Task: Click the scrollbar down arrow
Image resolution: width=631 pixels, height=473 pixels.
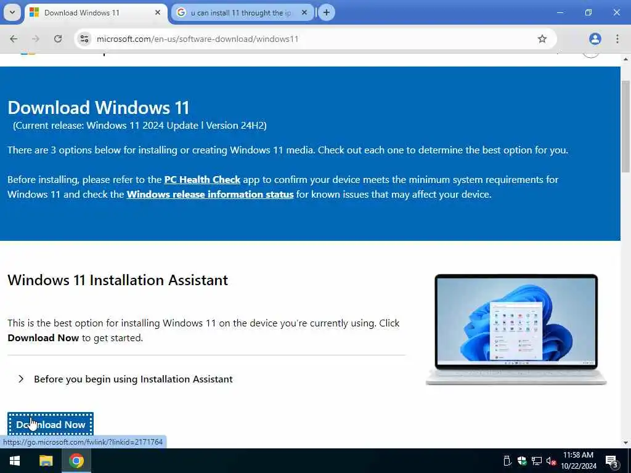Action: (x=625, y=443)
